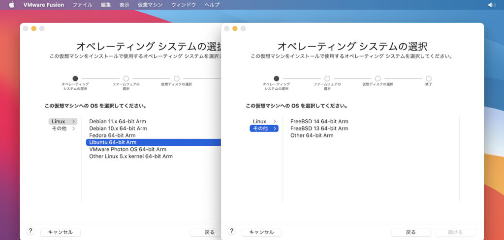Click オペレーティングシステムの選択 step dot, left window
This screenshot has height=240, width=504.
pos(75,79)
